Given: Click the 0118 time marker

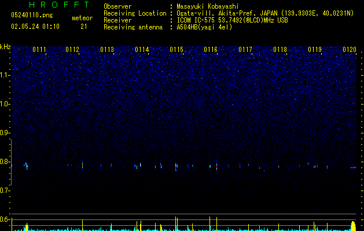Looking at the screenshot, I should [280, 50].
